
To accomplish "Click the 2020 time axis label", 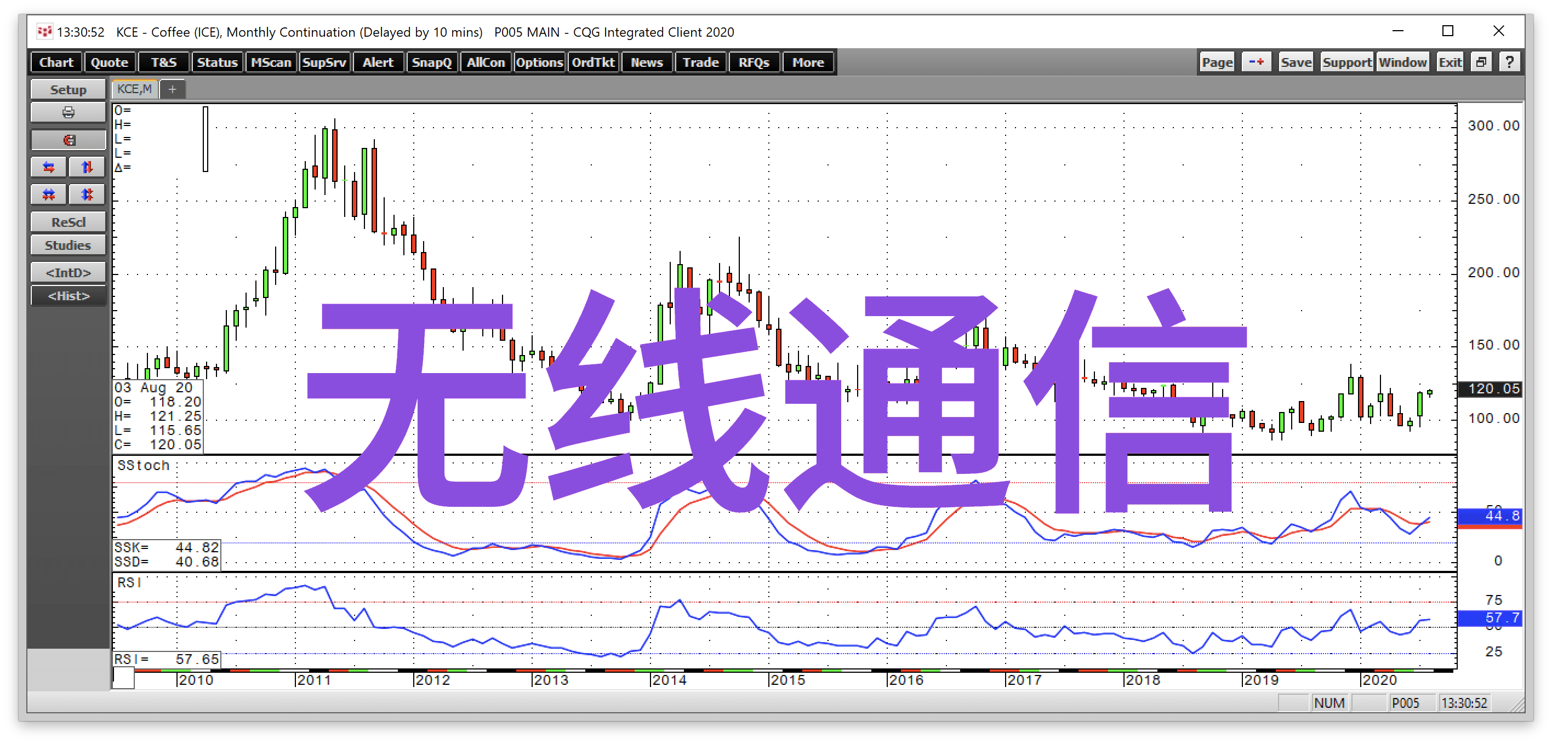I will point(1379,680).
